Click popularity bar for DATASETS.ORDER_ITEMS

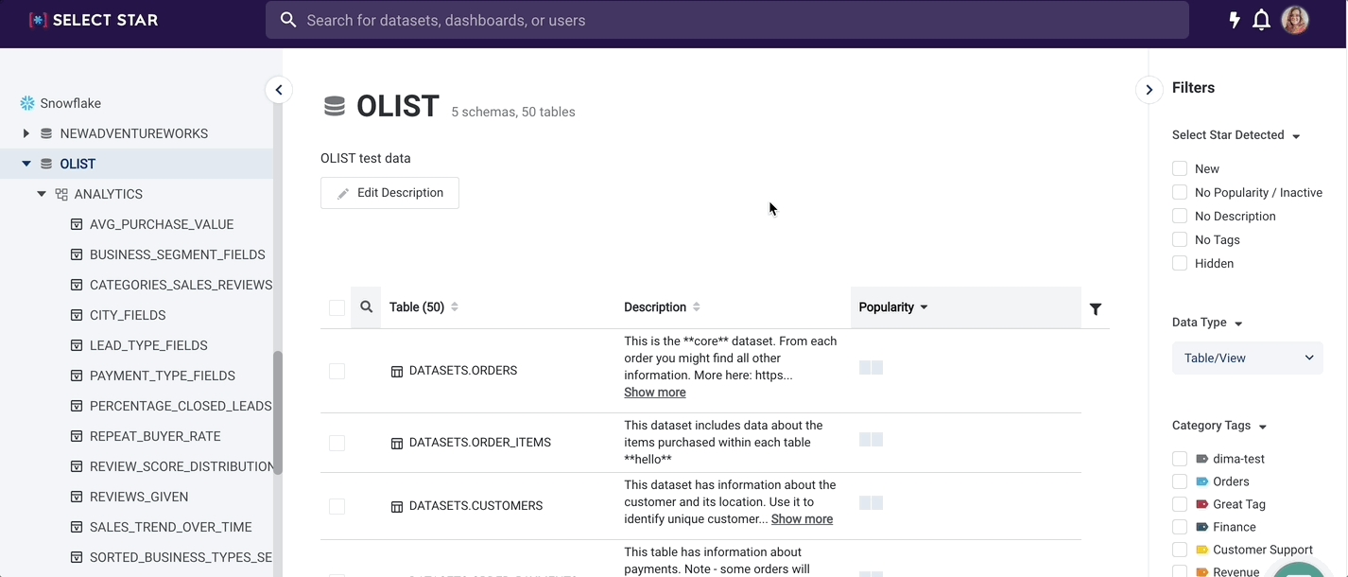(871, 440)
